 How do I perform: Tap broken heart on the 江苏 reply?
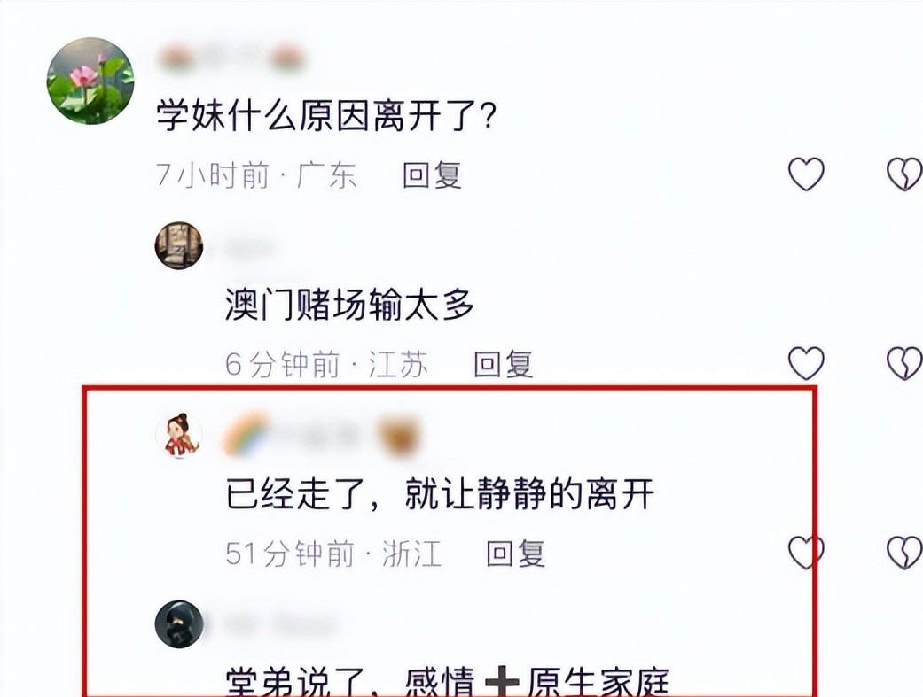click(x=904, y=363)
